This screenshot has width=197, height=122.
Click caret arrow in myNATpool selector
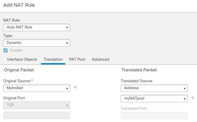point(185,99)
